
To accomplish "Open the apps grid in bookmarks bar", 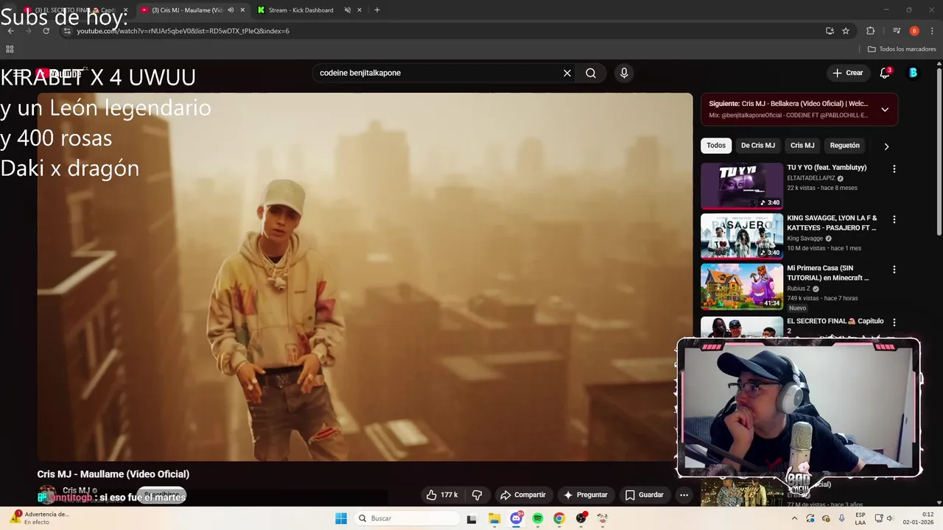I will tap(10, 49).
